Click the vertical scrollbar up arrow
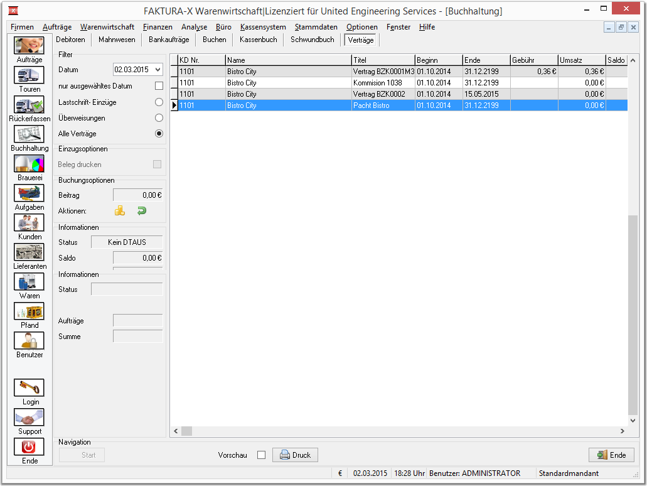647x486 pixels. [x=633, y=60]
